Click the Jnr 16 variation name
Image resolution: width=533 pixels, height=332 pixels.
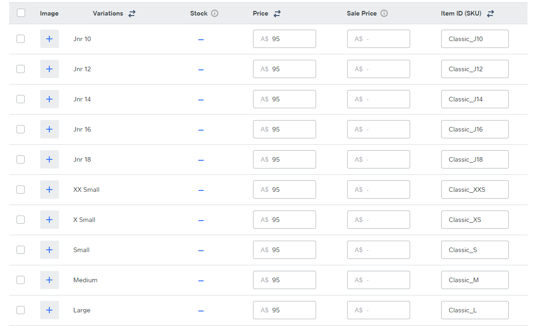[x=82, y=130]
